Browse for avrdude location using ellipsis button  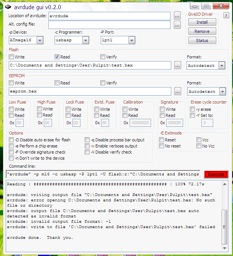click(x=177, y=16)
